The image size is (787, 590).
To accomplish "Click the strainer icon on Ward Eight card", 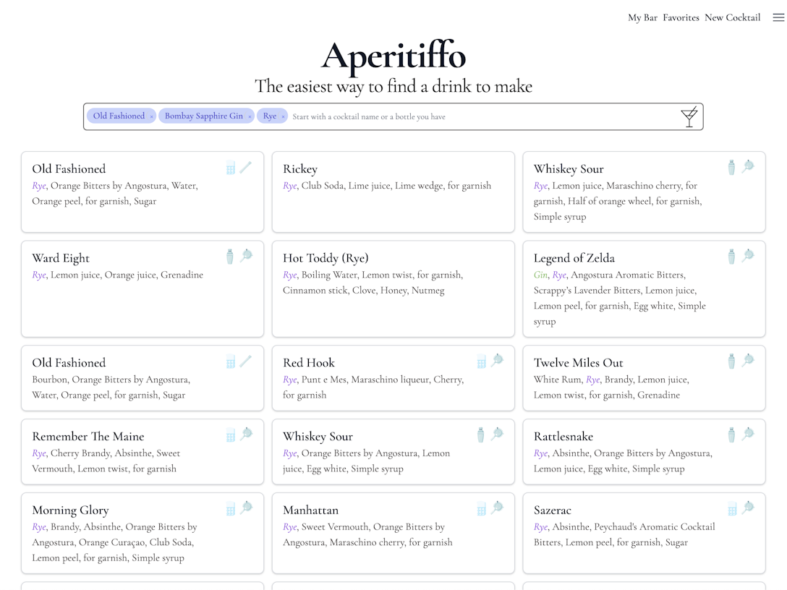I will tap(246, 256).
